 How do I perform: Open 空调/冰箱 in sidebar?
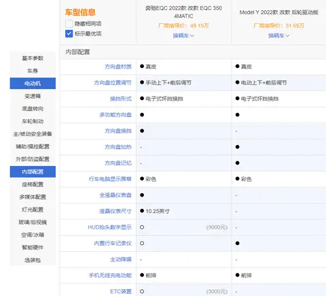(x=33, y=235)
